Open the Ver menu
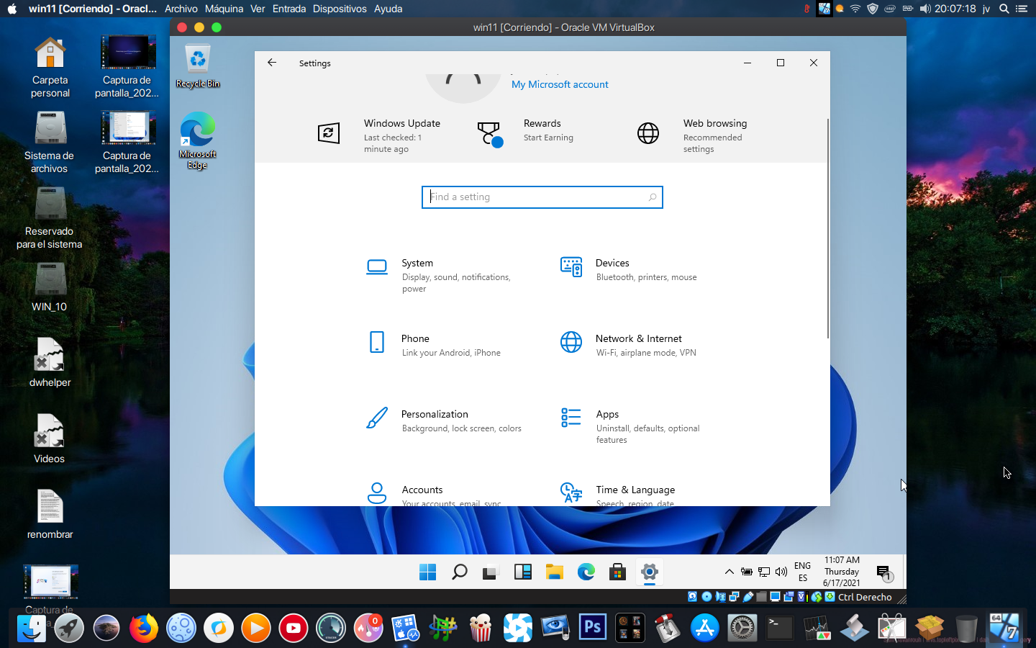The height and width of the screenshot is (648, 1036). click(x=258, y=9)
